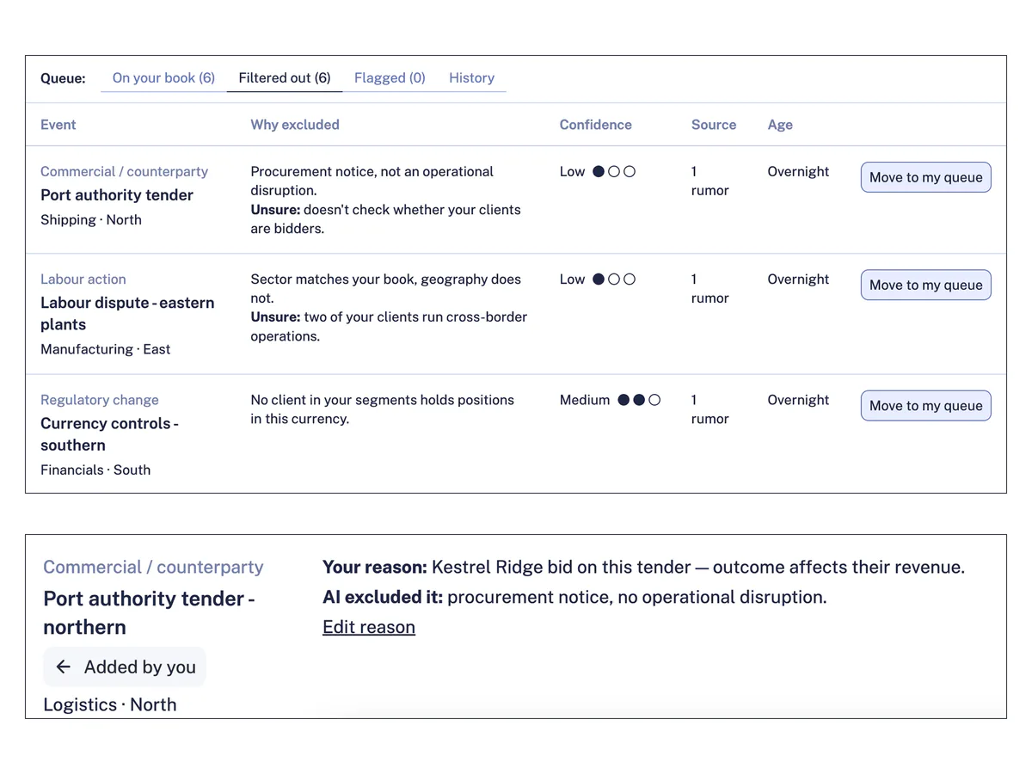Click the Age column header

point(780,125)
